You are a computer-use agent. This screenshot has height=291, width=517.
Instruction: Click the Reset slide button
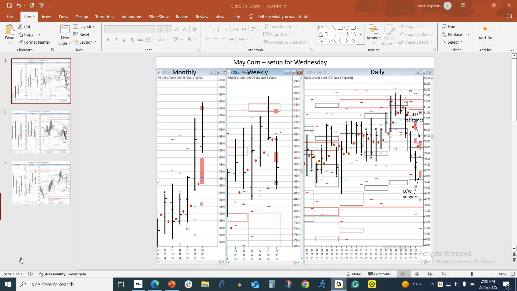(81, 34)
